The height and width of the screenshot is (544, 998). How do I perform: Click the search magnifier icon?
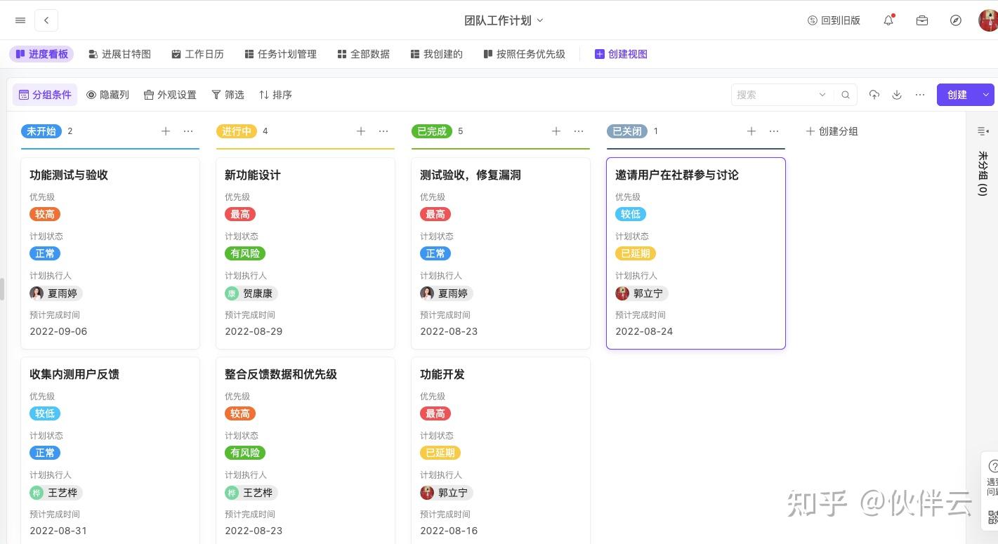pos(846,95)
